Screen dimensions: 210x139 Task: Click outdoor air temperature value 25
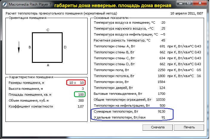pos(163,28)
